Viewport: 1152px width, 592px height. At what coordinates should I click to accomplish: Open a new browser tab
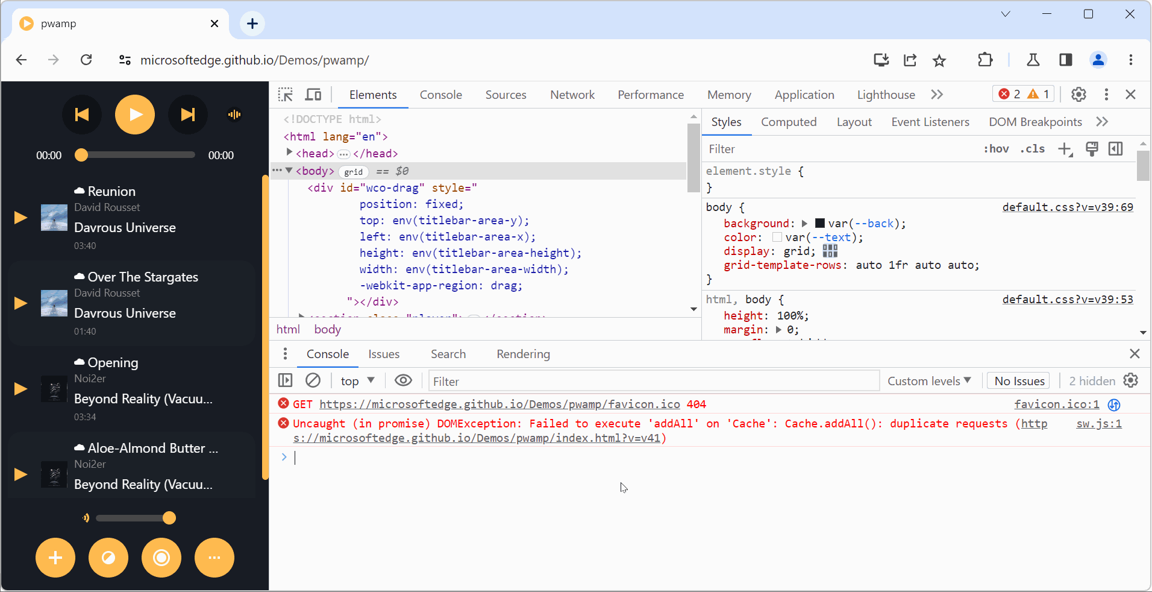pyautogui.click(x=252, y=24)
